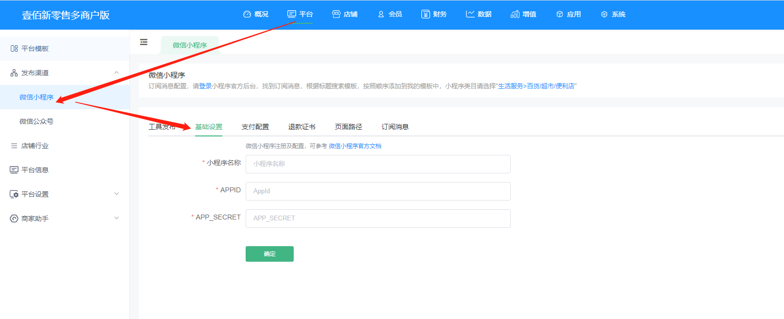Click the 店铺行业 list icon
Viewport: 784px width, 319px height.
14,146
